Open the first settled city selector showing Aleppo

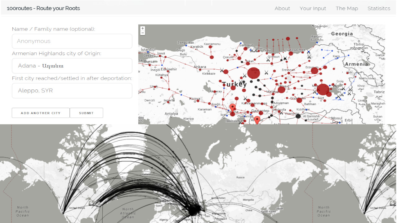(72, 91)
